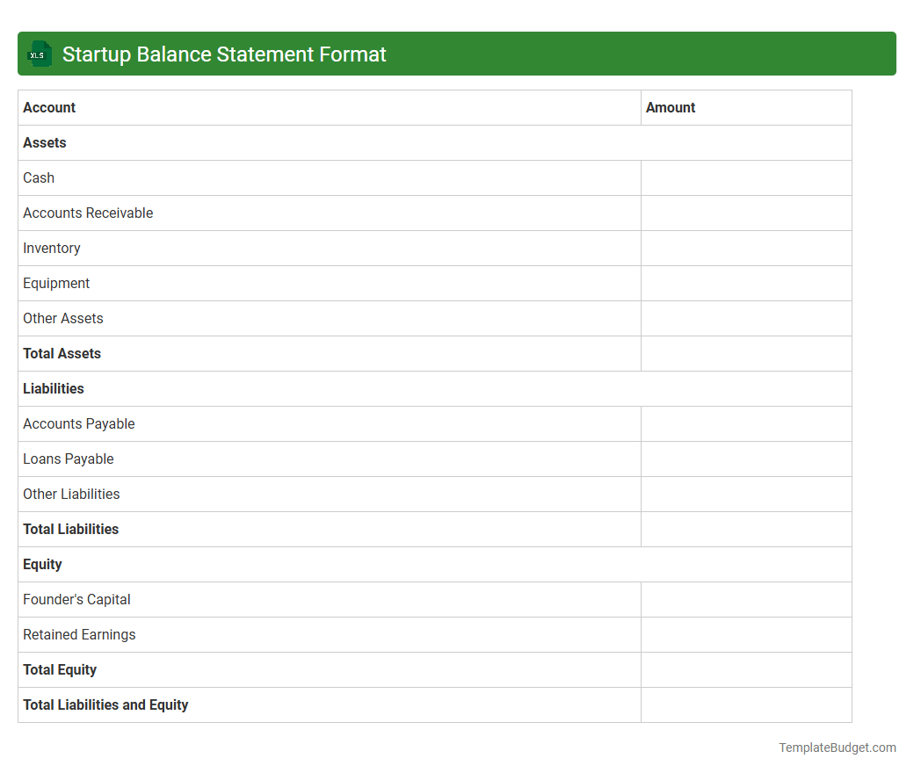Click the Assets section header

tap(44, 142)
